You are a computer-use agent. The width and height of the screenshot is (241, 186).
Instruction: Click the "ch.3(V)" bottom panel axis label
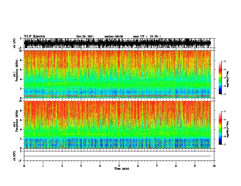(x=14, y=156)
